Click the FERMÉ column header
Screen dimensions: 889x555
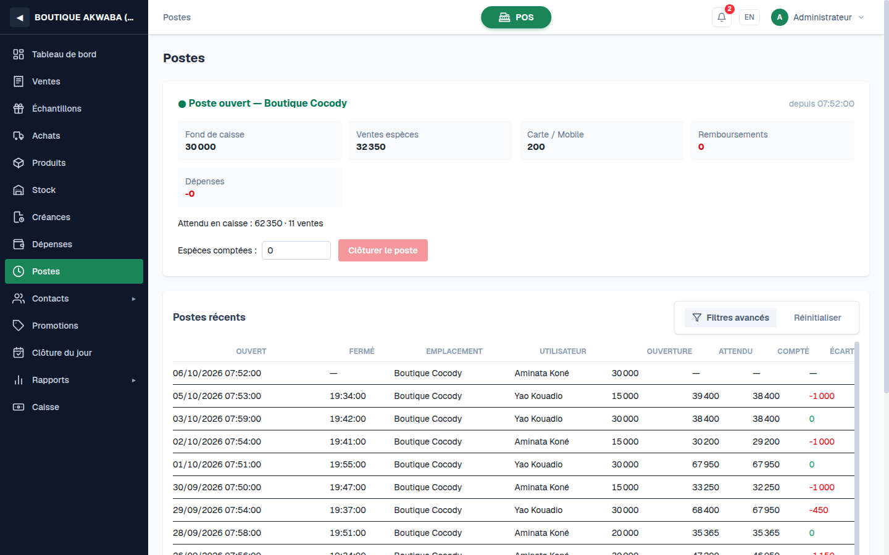[x=362, y=351]
